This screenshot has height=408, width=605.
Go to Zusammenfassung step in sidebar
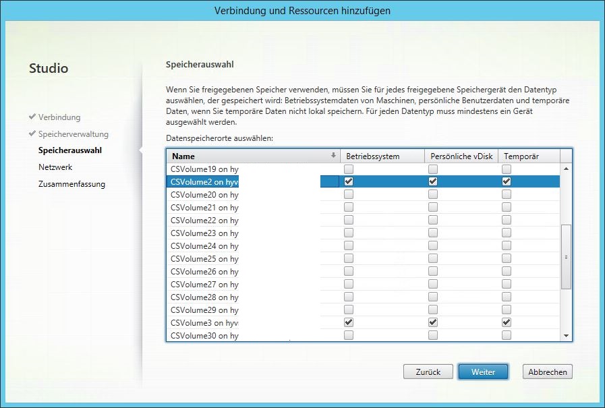coord(71,184)
